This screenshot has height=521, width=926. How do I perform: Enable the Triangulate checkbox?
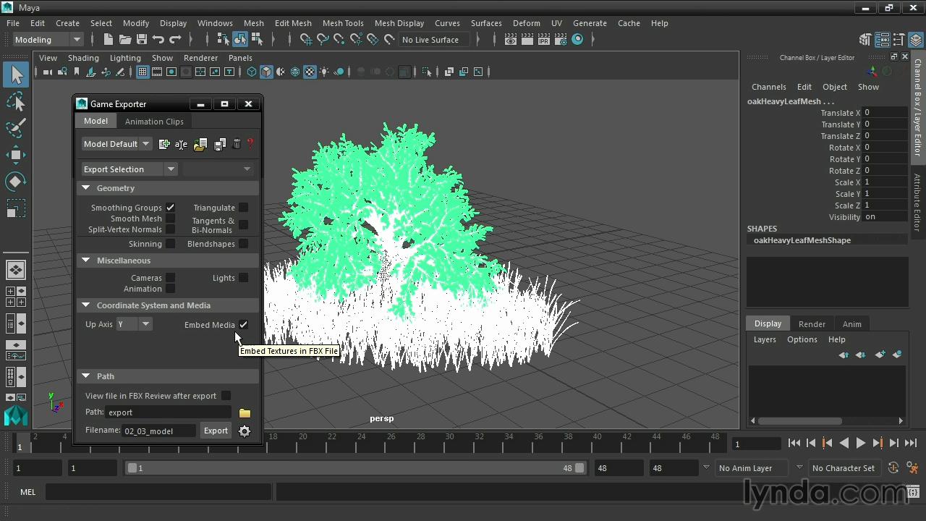tap(244, 208)
